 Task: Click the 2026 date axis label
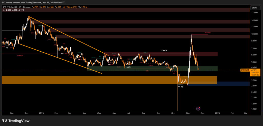(217, 113)
